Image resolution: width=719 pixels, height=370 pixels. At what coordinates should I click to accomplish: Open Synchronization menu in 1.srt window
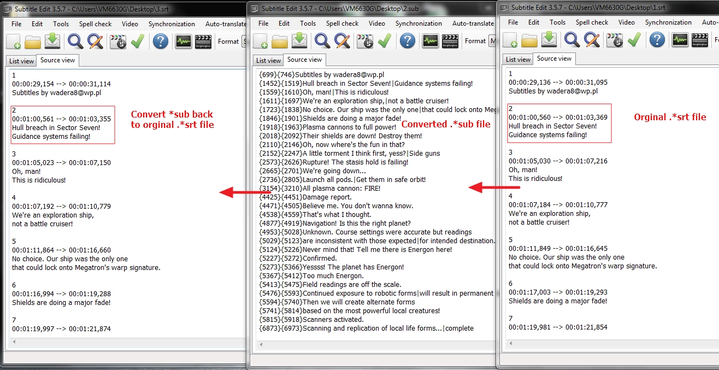(668, 22)
